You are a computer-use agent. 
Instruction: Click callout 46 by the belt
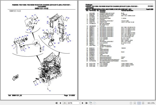(x=55, y=47)
